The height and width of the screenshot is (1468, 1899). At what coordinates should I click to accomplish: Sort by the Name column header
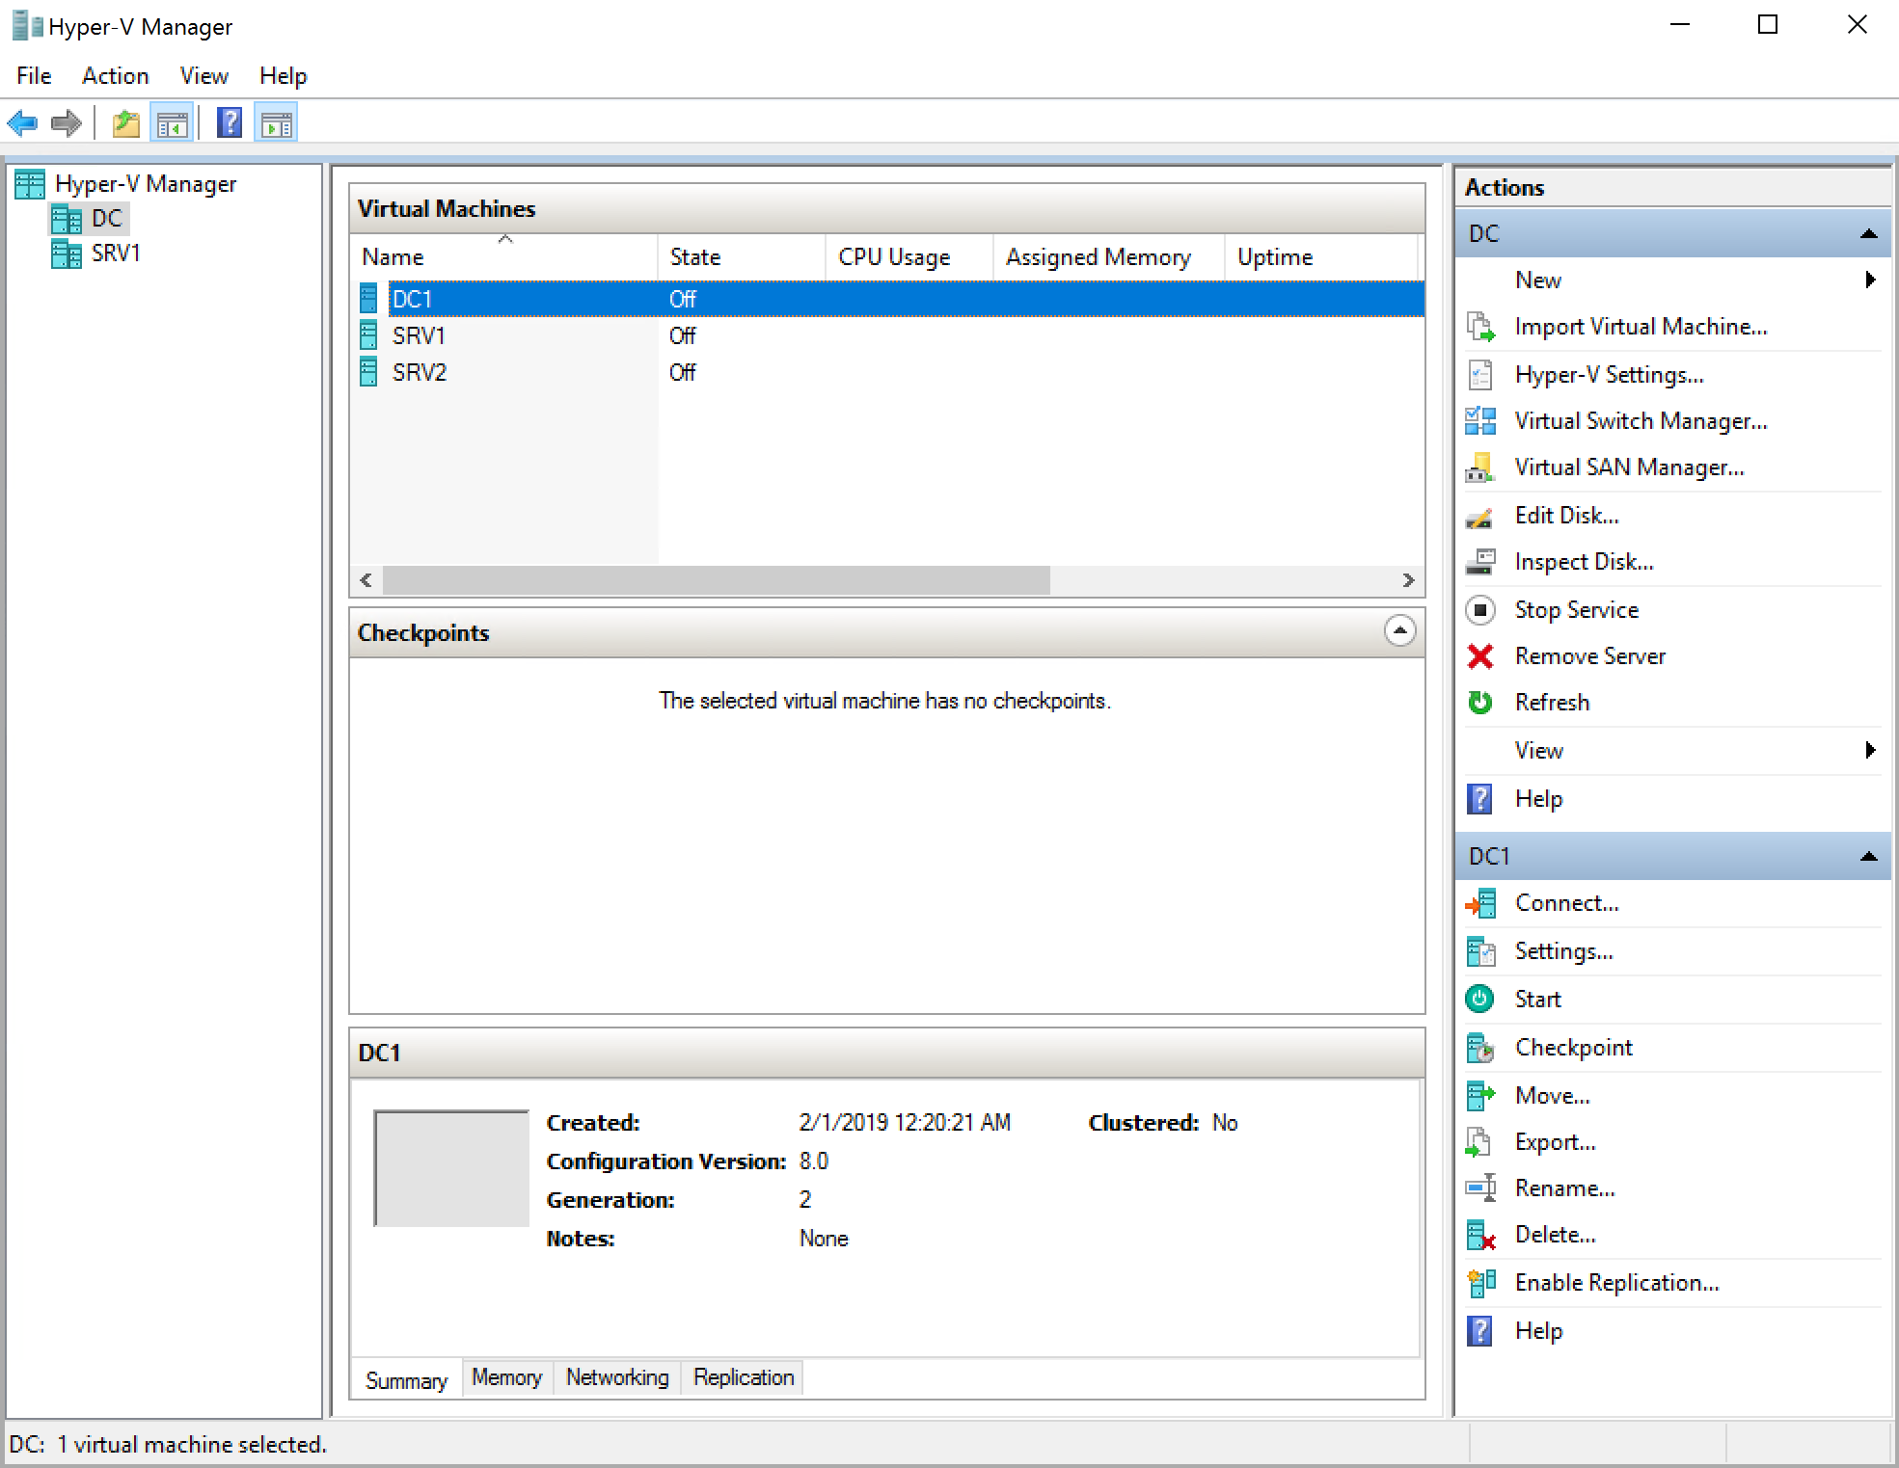point(504,257)
